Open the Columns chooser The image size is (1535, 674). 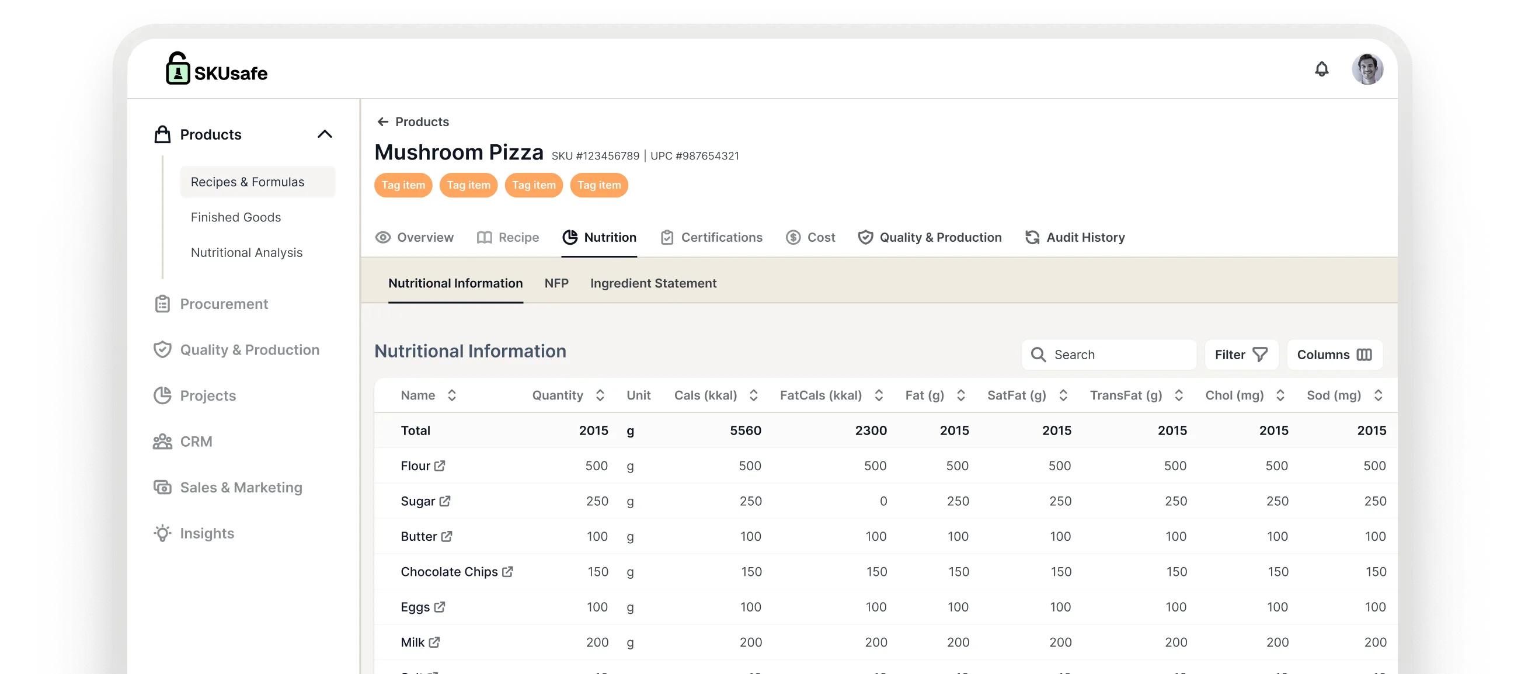pos(1334,355)
